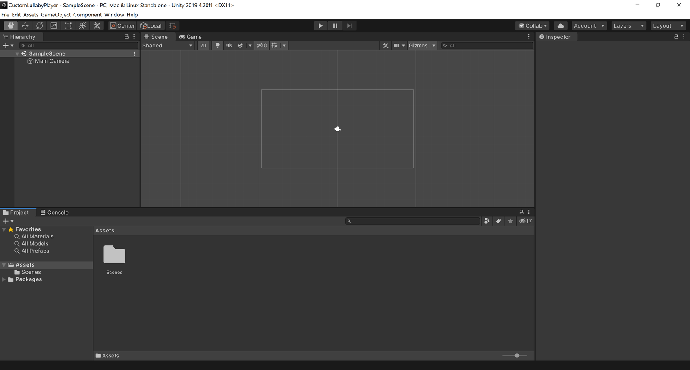Select the Scale tool
Screen dimensions: 690x370
coord(54,26)
